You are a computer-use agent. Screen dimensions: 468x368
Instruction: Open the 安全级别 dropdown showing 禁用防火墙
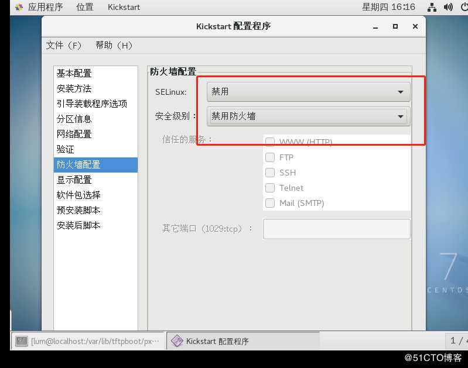coord(308,116)
